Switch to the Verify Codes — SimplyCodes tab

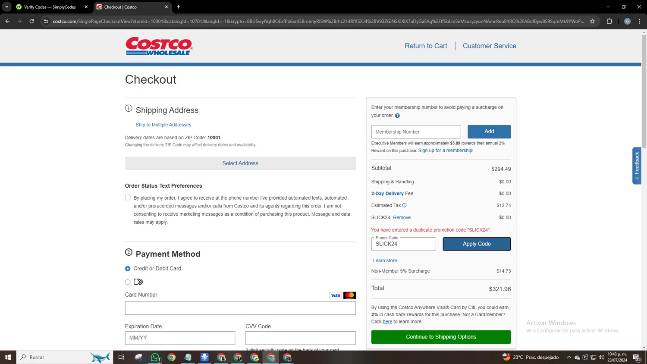pyautogui.click(x=50, y=7)
